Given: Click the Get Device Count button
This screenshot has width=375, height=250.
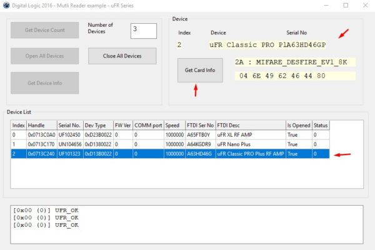Looking at the screenshot, I should pyautogui.click(x=44, y=29).
